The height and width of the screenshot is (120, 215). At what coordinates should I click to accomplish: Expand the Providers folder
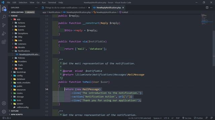(24, 61)
